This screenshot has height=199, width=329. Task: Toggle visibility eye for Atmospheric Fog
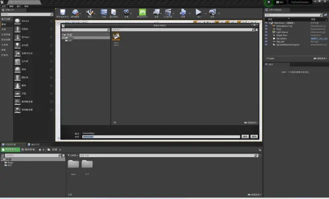tap(266, 26)
